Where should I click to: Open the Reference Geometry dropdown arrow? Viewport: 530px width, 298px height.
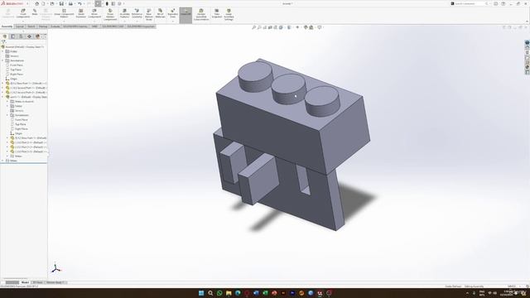pos(137,21)
